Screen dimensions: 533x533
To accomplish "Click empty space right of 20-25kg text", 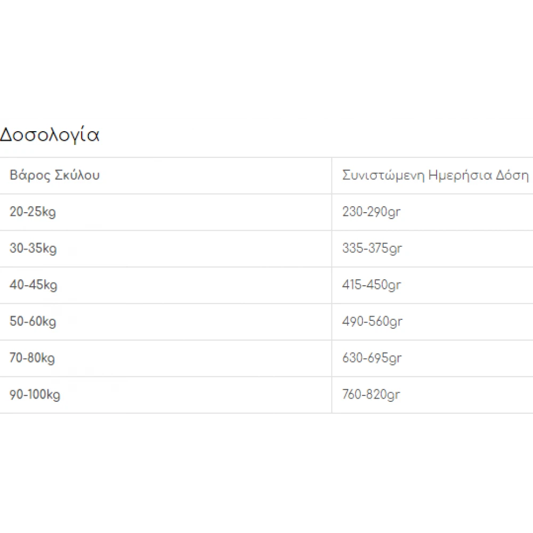I will tap(192, 212).
